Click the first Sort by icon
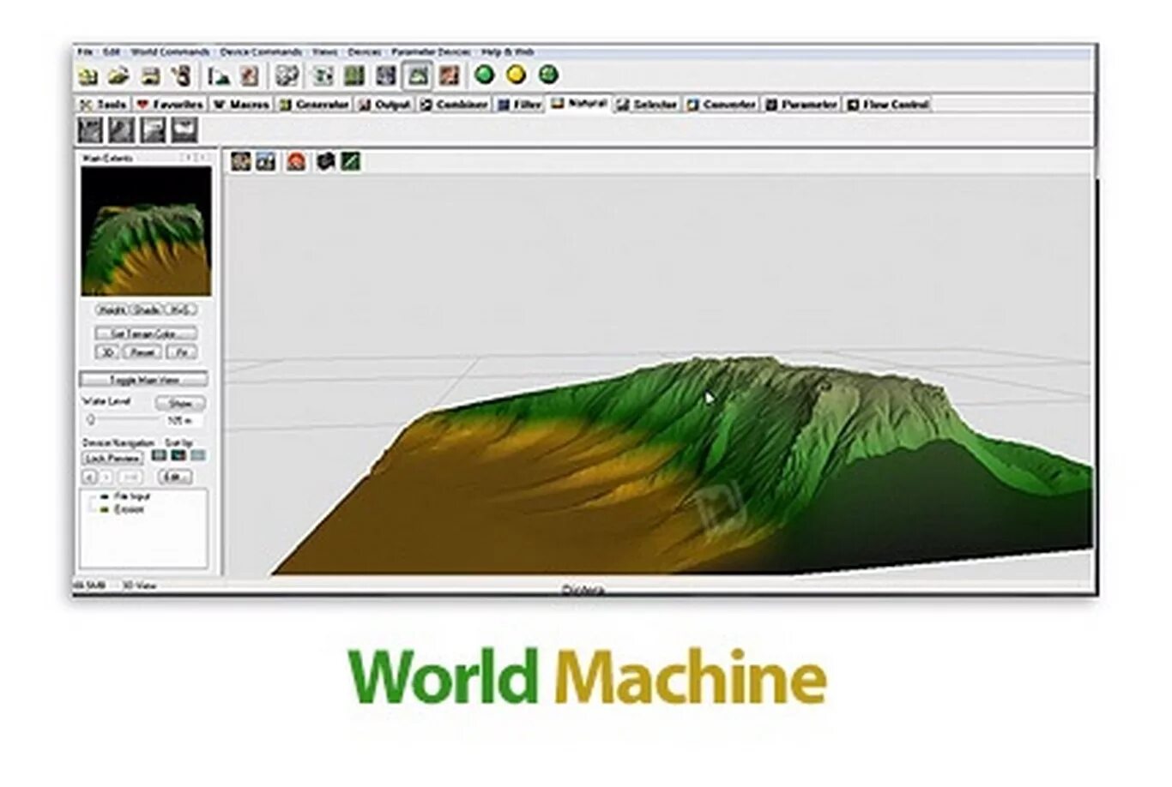This screenshot has width=1172, height=787. 159,455
